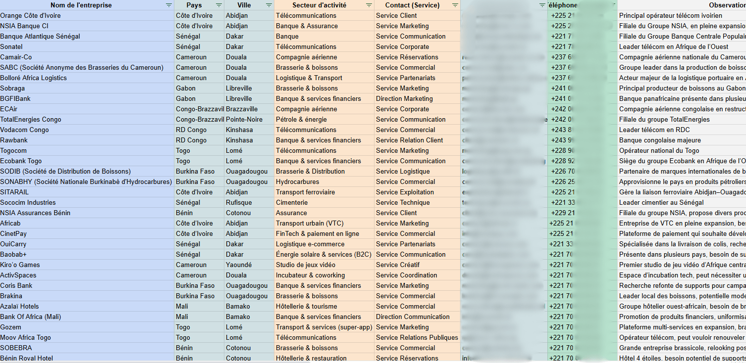Click the Leader cimentier au Sénégal observation
Image resolution: width=746 pixels, height=363 pixels.
661,202
